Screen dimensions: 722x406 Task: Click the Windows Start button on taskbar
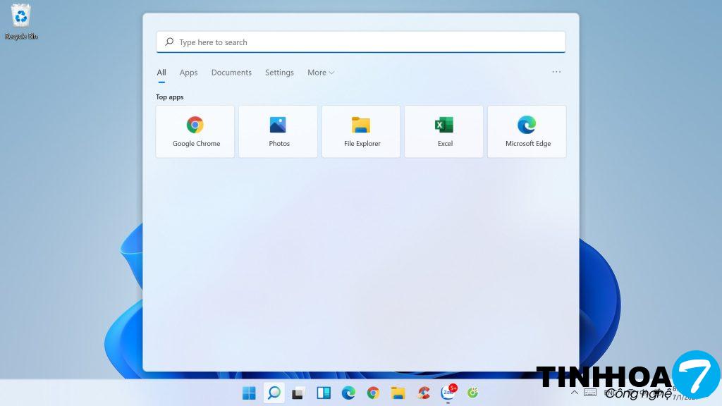(250, 393)
